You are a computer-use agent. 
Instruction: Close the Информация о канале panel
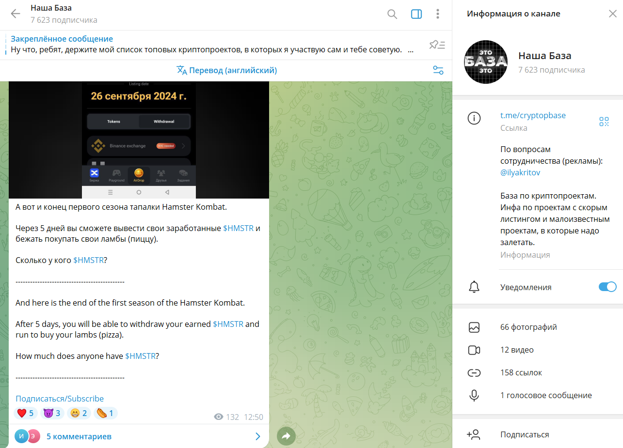coord(612,14)
